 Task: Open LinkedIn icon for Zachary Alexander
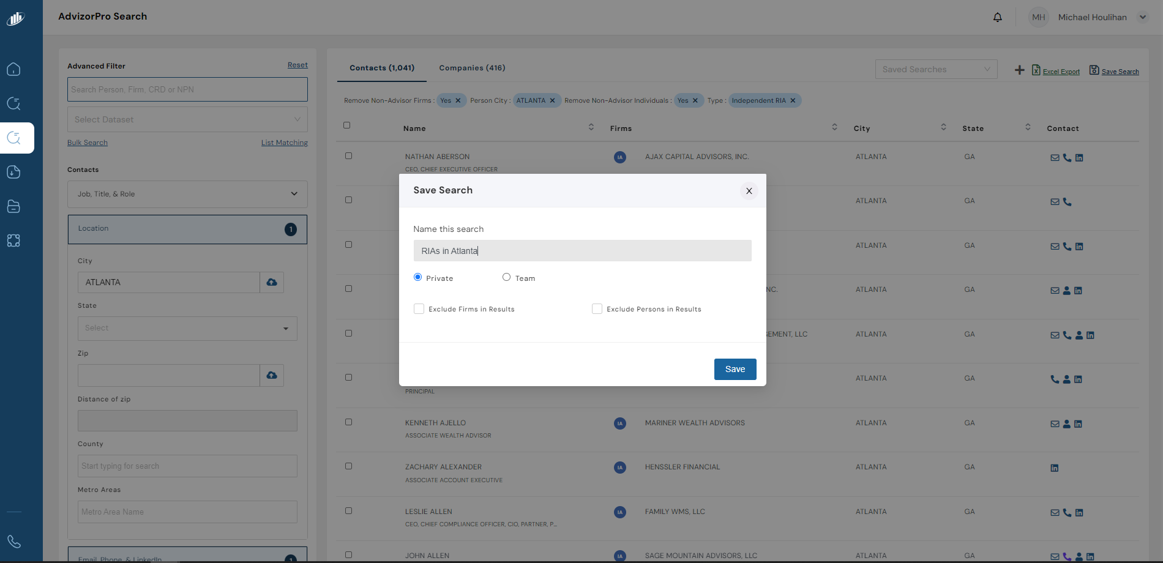1054,468
